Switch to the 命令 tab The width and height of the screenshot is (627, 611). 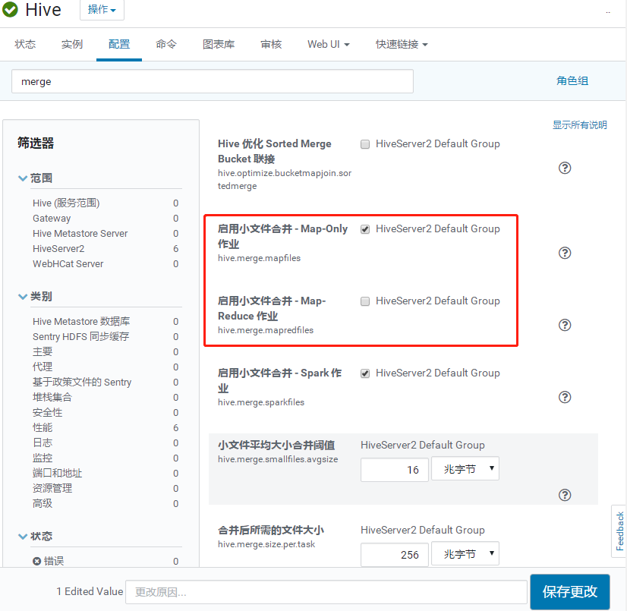(x=166, y=44)
